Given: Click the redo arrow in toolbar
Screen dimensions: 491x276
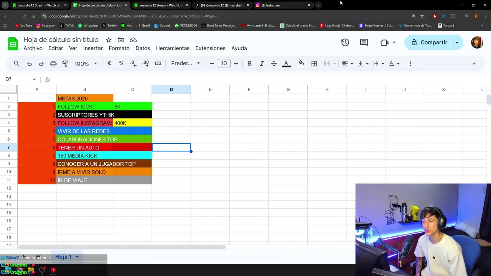Looking at the screenshot, I should (x=41, y=64).
